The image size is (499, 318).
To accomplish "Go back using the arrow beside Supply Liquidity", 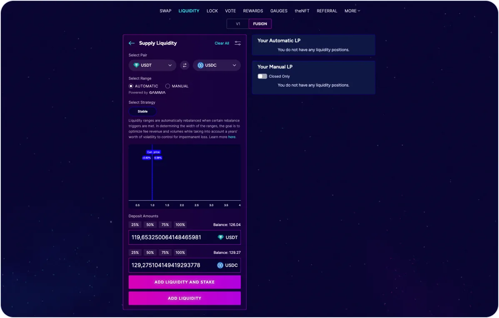I will 132,43.
